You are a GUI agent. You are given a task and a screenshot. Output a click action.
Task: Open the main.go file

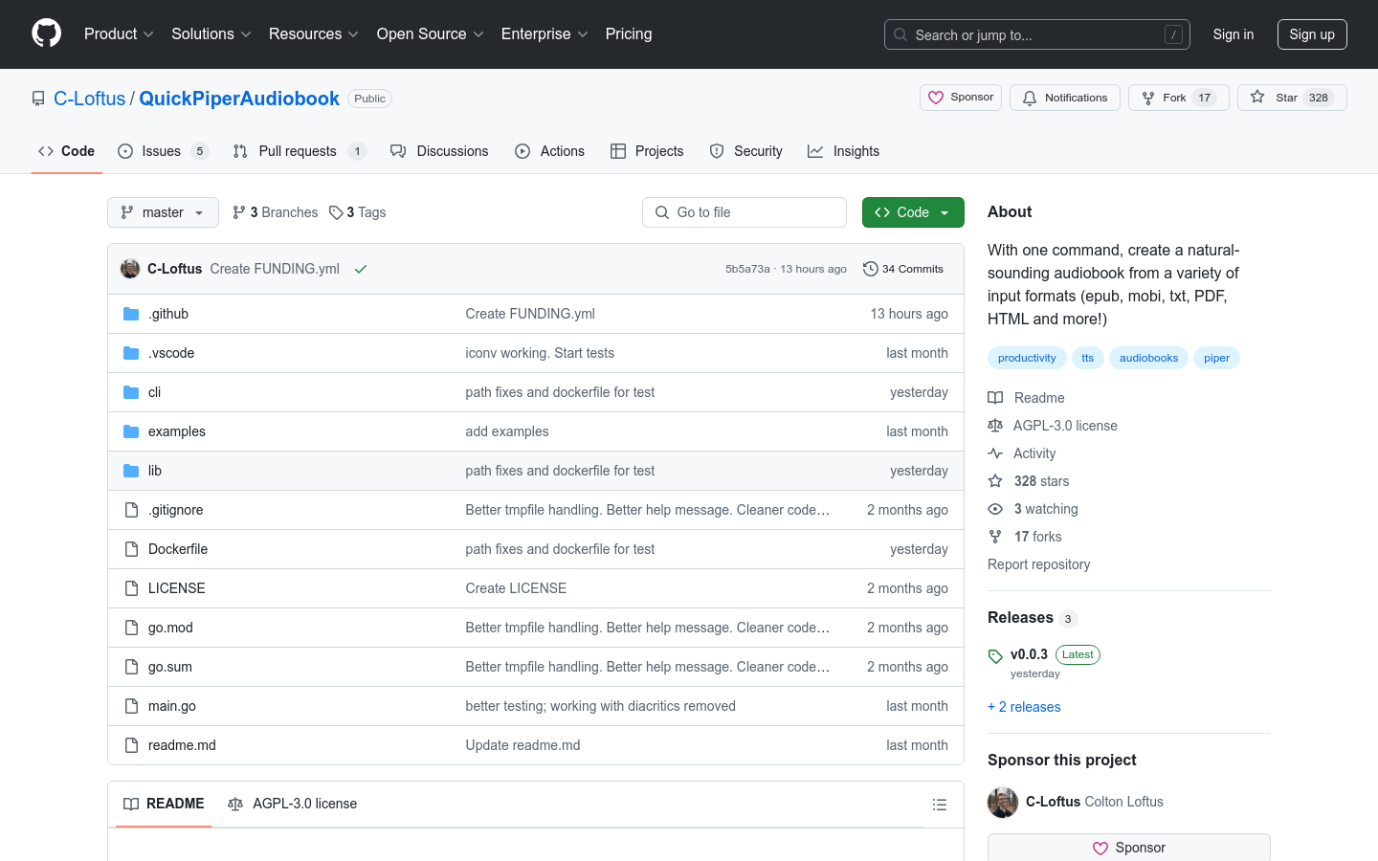click(x=172, y=706)
